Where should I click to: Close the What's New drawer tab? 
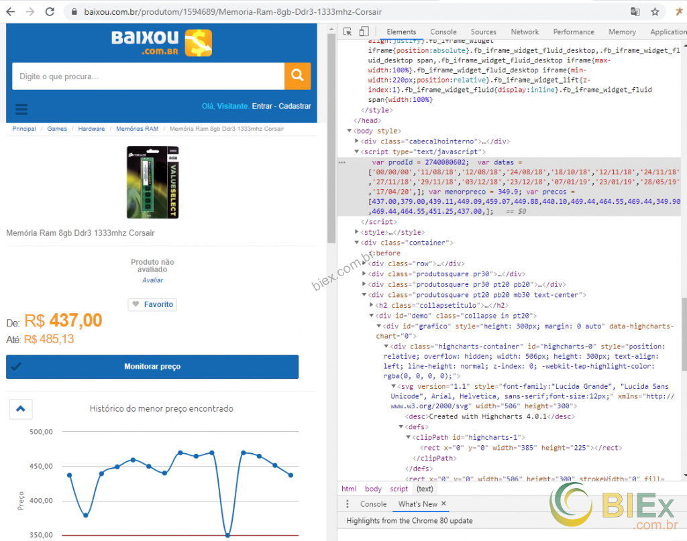tap(443, 503)
